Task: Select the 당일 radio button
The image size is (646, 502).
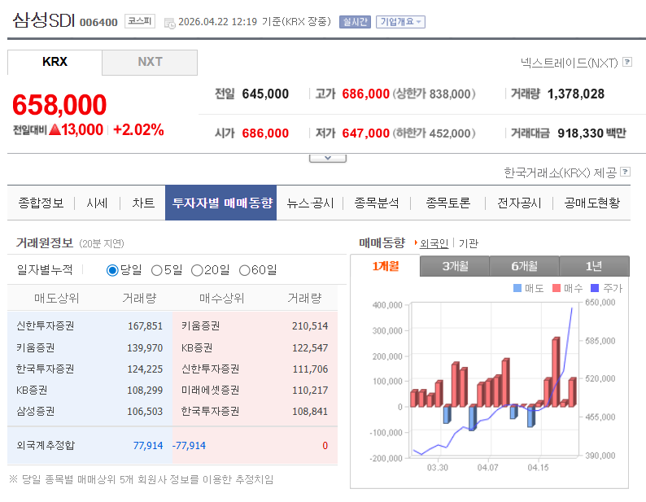Action: coord(112,270)
